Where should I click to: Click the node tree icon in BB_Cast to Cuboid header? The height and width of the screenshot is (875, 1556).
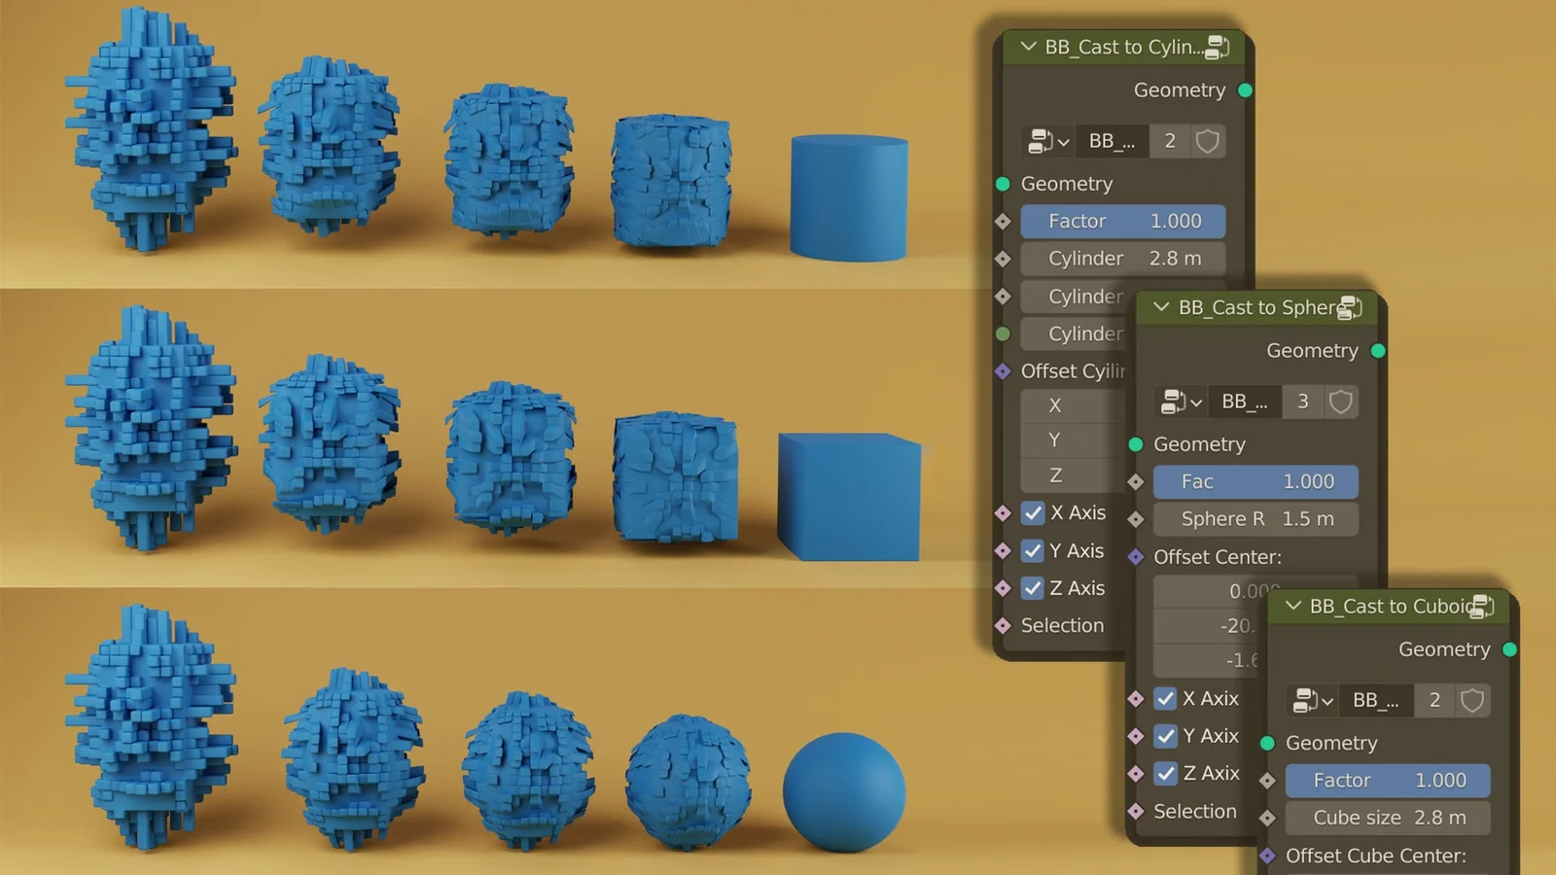tap(1480, 606)
